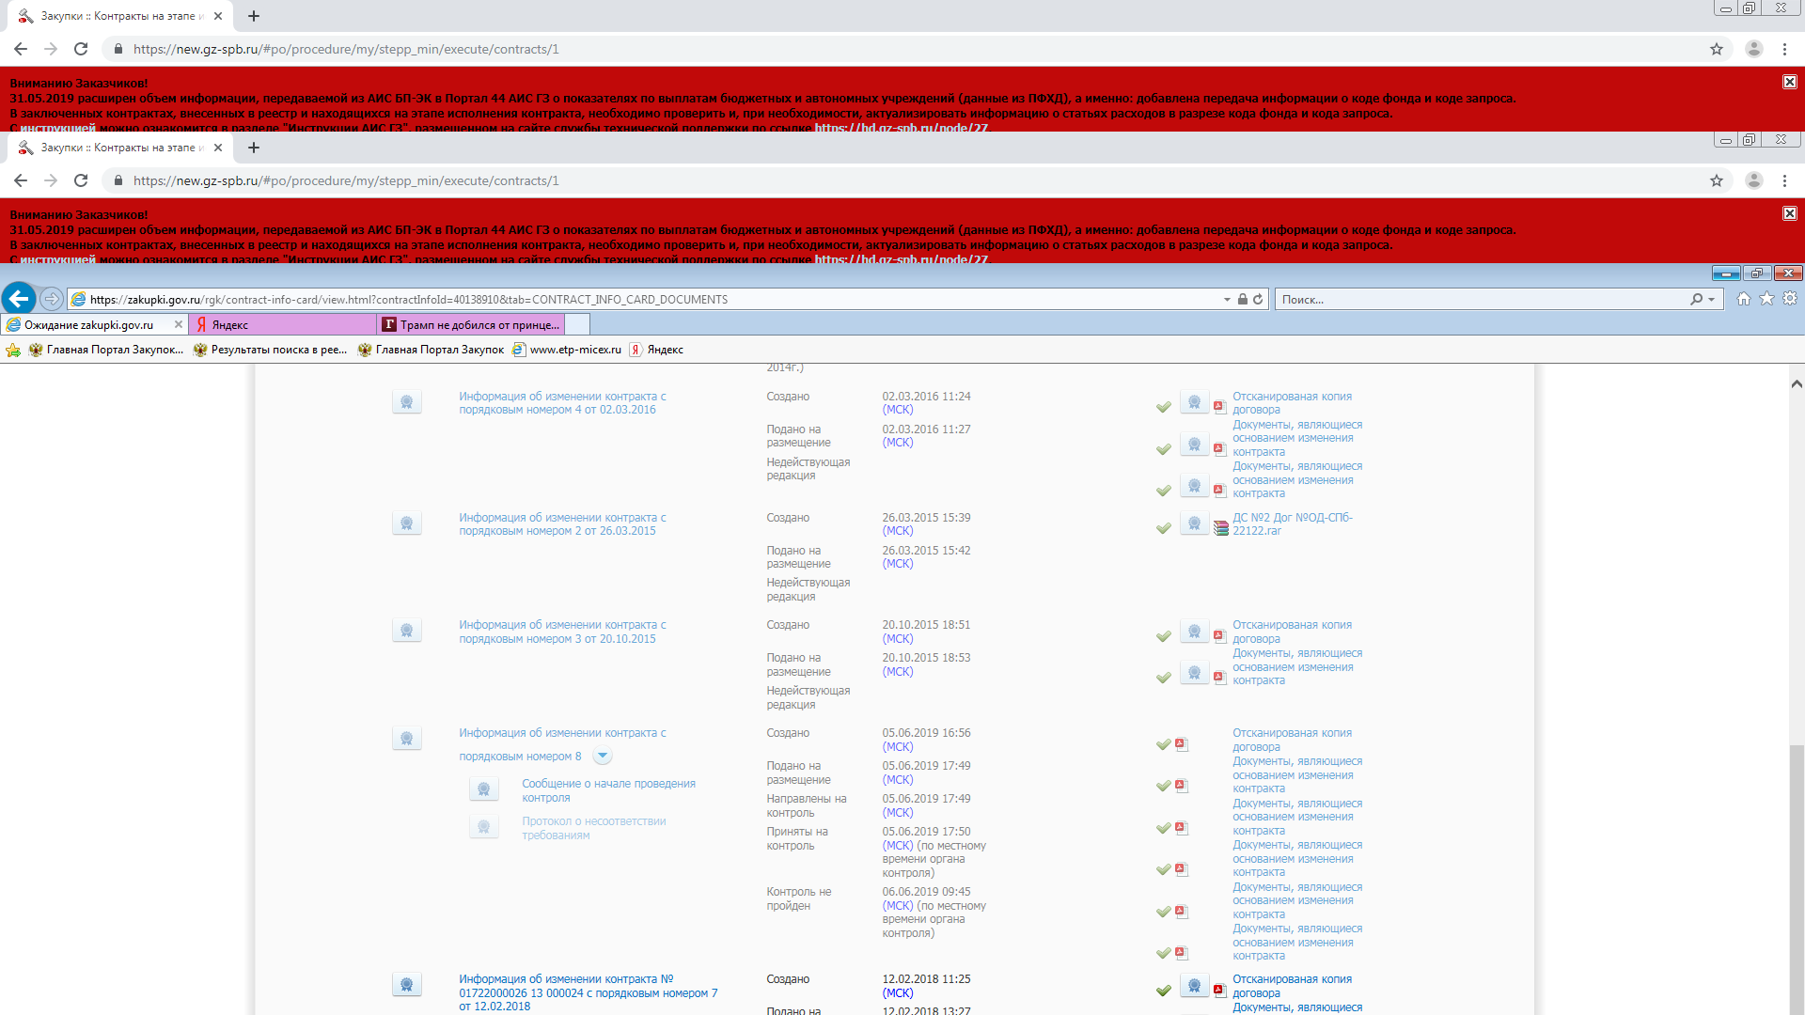Open www.etp-micex.ru favorites bar link
The image size is (1805, 1015).
tap(574, 350)
